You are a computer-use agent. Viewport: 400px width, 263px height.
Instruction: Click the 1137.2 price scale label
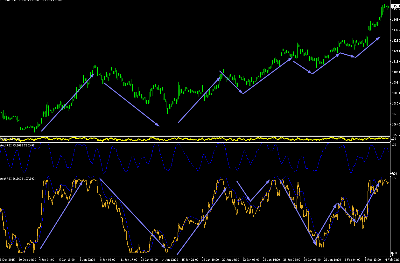tap(396, 30)
